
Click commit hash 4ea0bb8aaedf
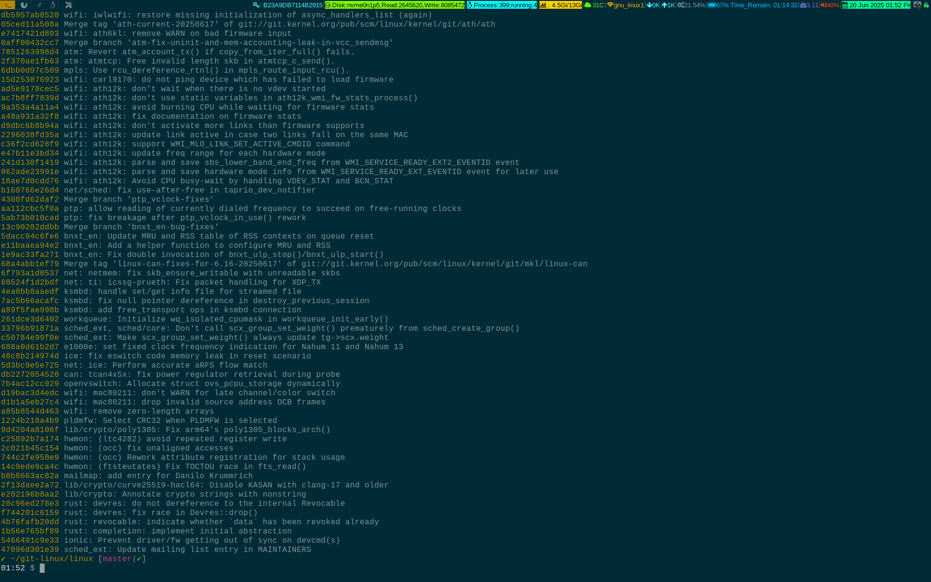tap(30, 291)
